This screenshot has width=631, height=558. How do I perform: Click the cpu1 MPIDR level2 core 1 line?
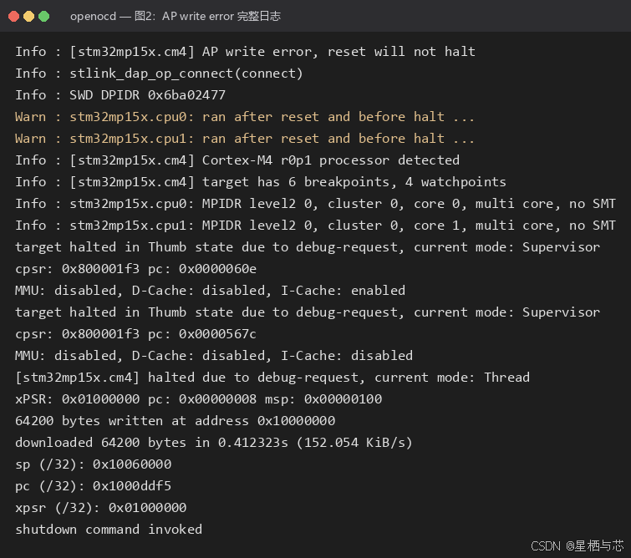click(316, 226)
